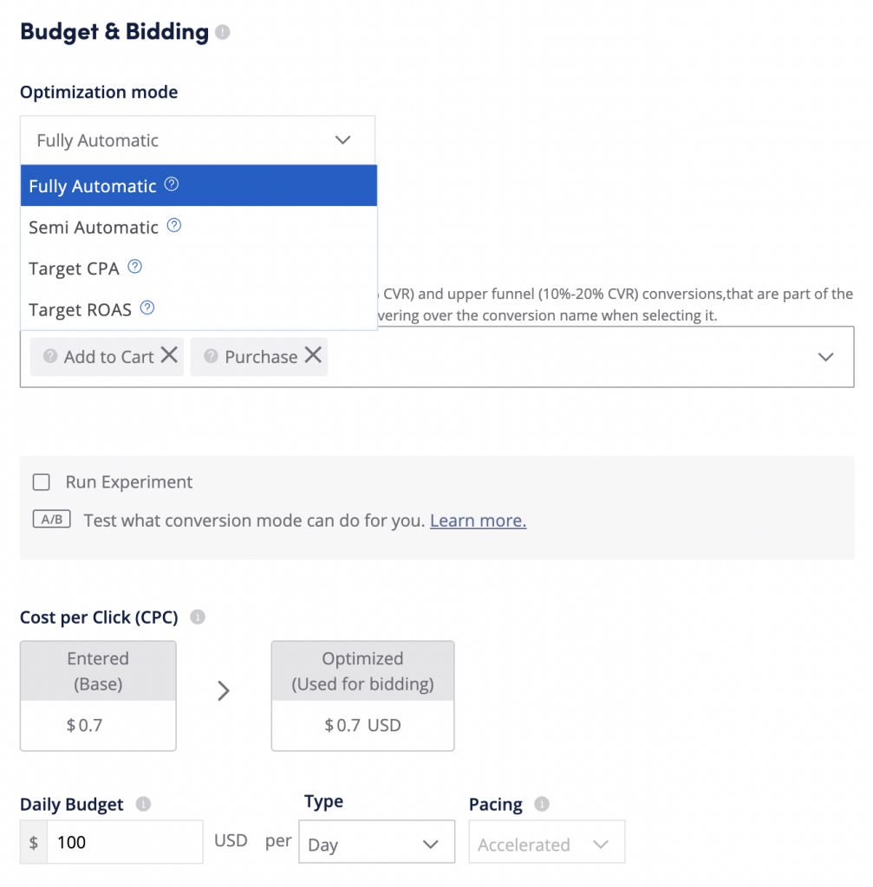
Task: Select Semi Automatic optimization mode
Action: [x=94, y=227]
